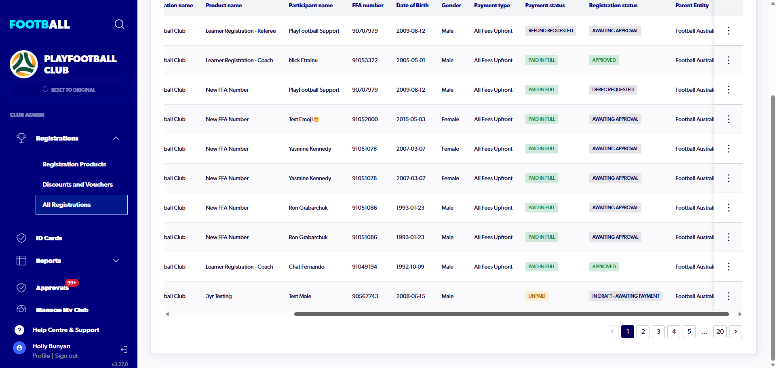Open ID Cards section

[49, 238]
